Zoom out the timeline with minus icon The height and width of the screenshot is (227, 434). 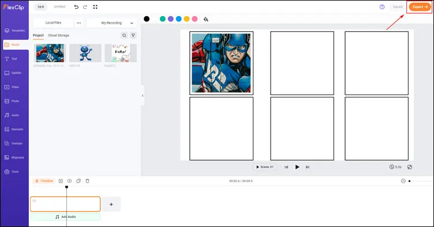coord(403,181)
